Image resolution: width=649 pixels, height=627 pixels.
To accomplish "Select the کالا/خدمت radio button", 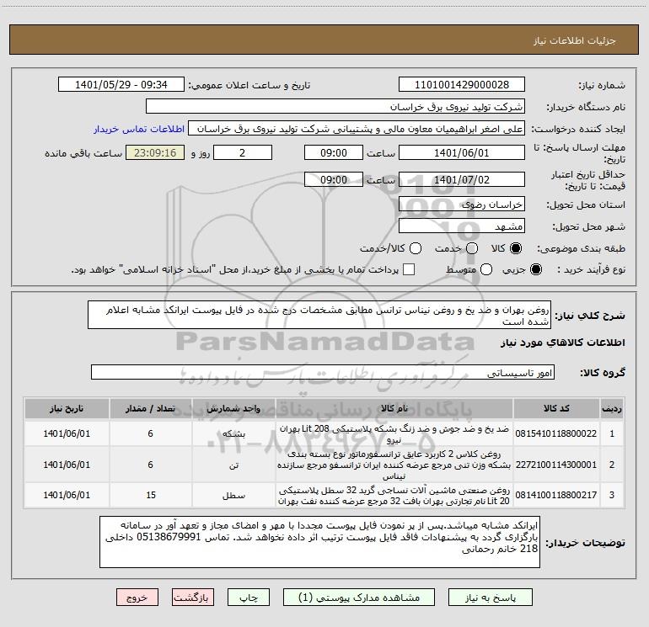I will click(x=416, y=248).
